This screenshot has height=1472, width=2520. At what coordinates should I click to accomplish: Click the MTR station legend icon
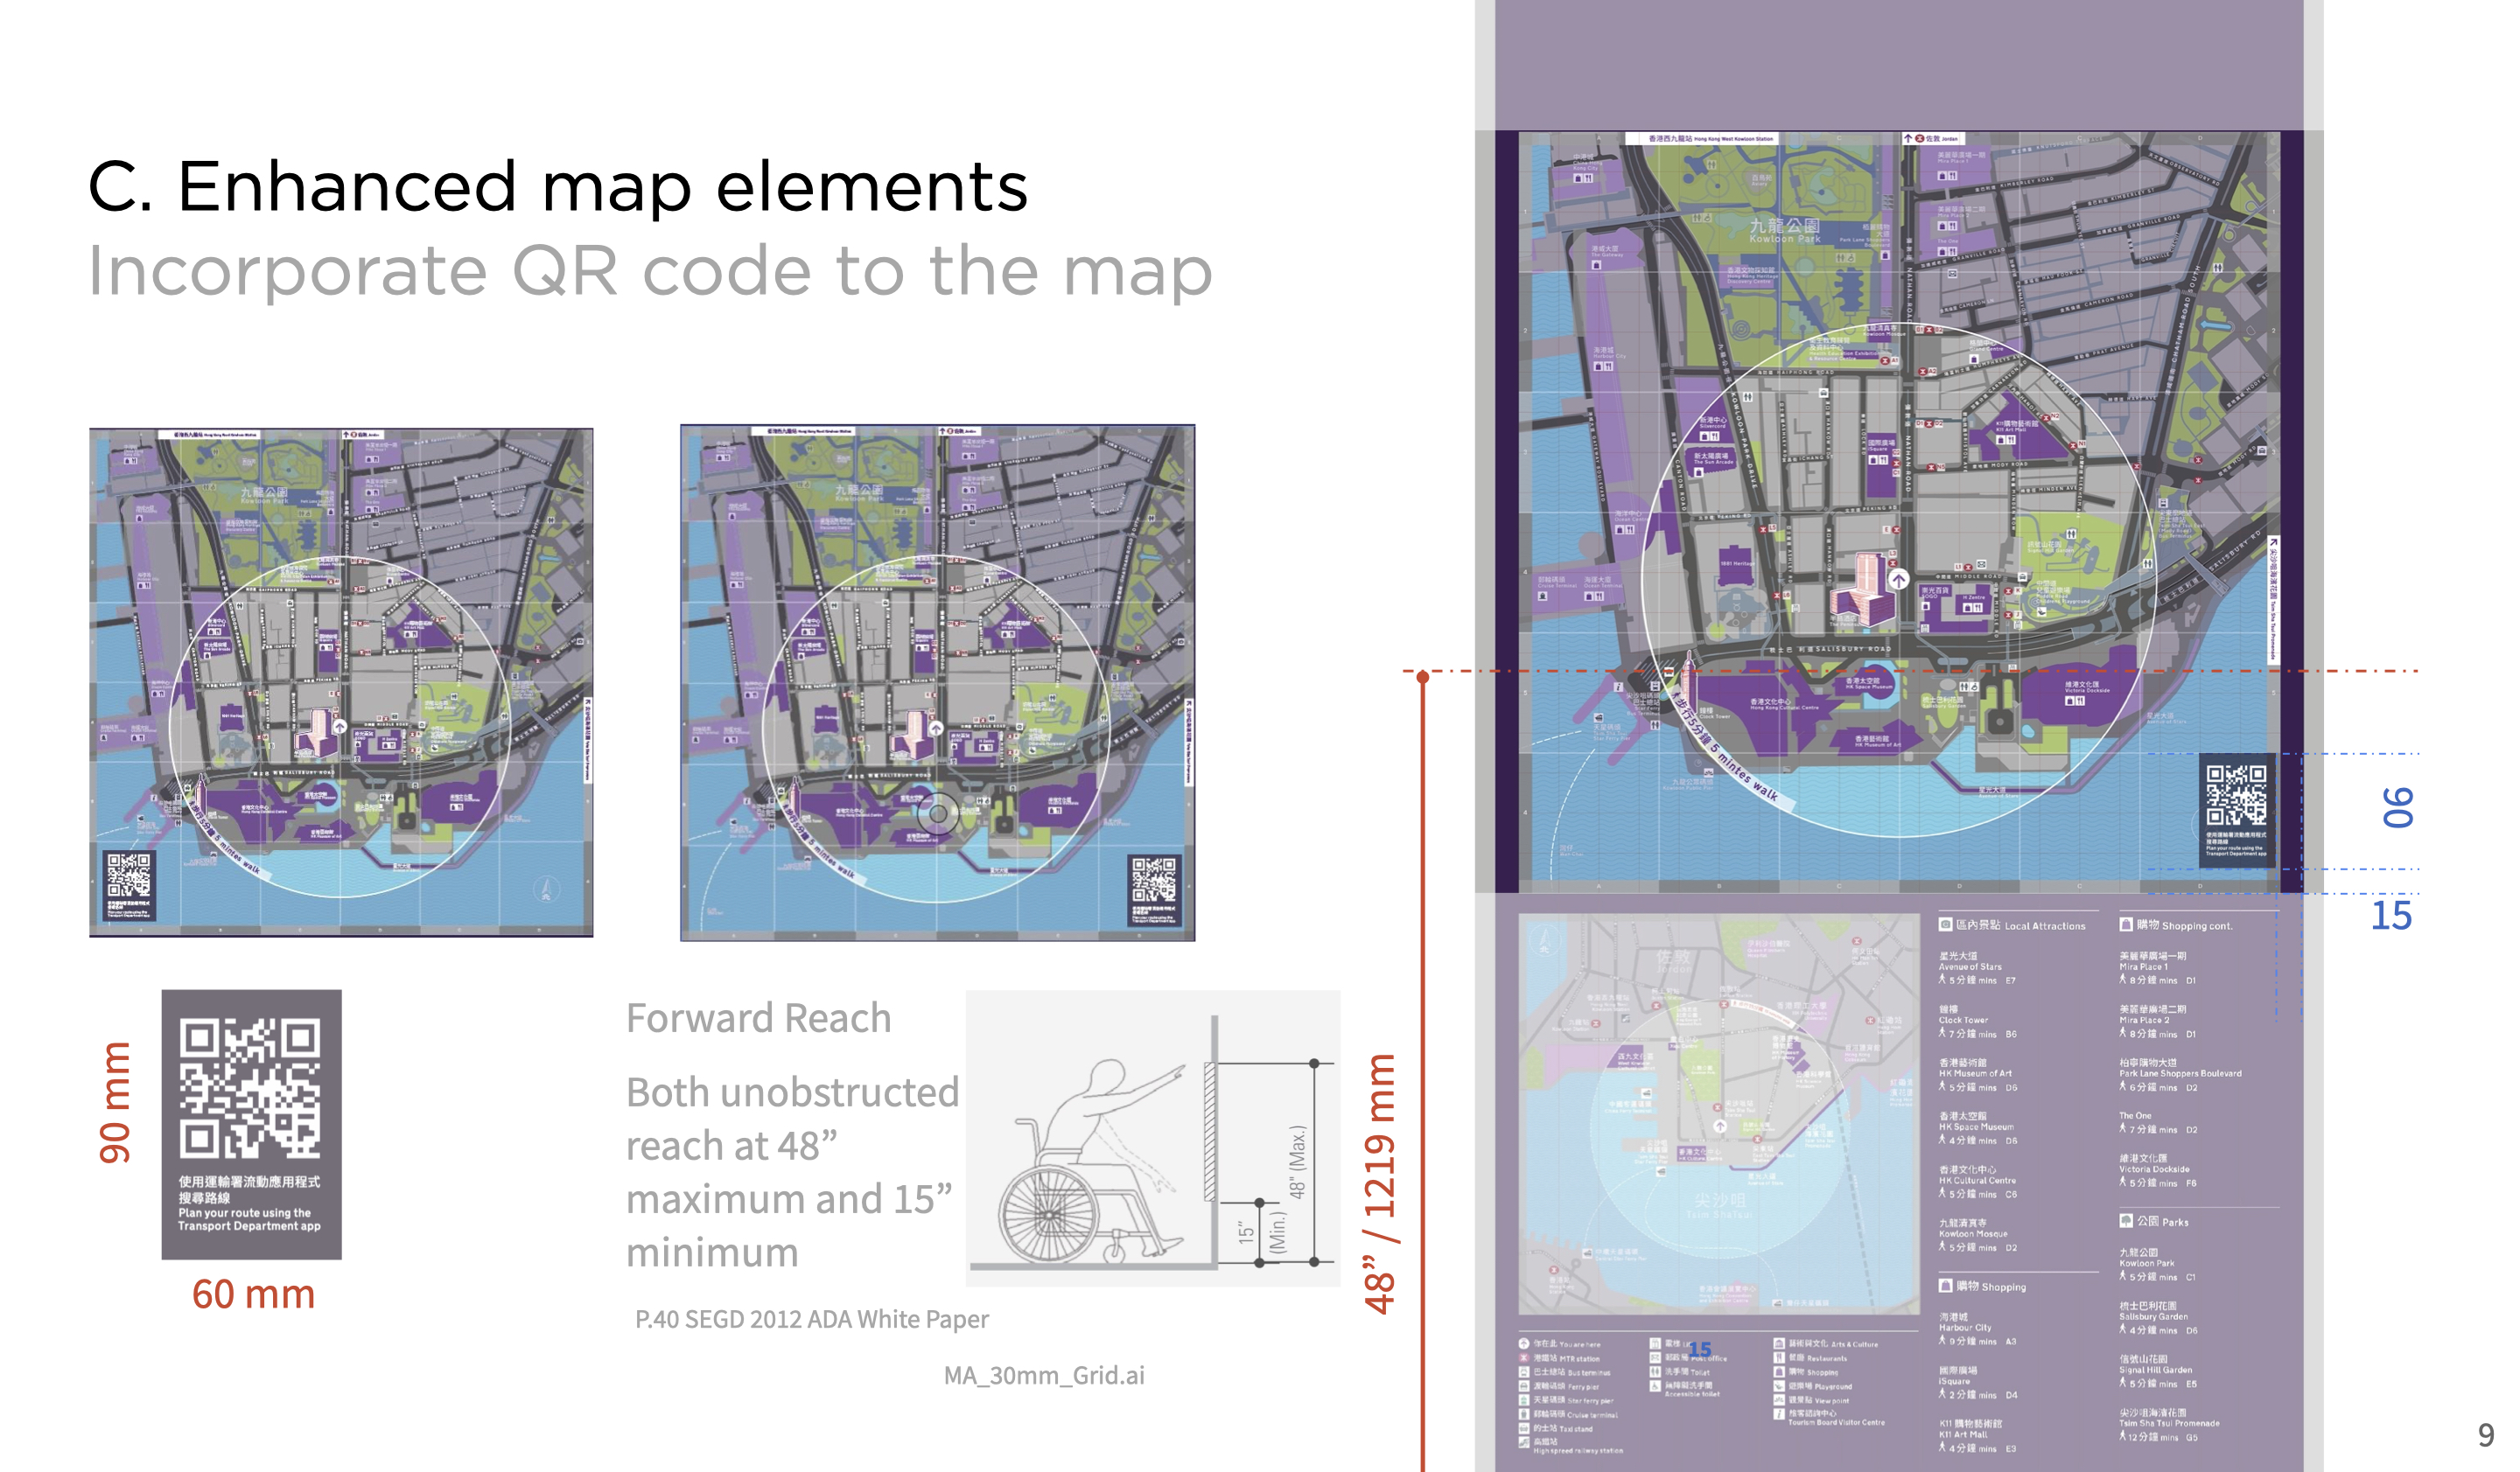pos(1524,1357)
